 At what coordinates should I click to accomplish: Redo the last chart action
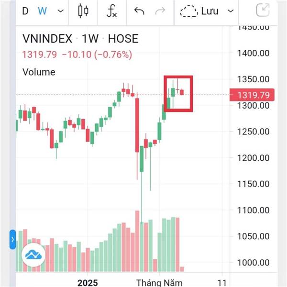coord(160,11)
